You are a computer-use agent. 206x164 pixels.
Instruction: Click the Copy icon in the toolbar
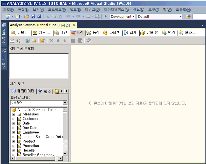[54, 16]
